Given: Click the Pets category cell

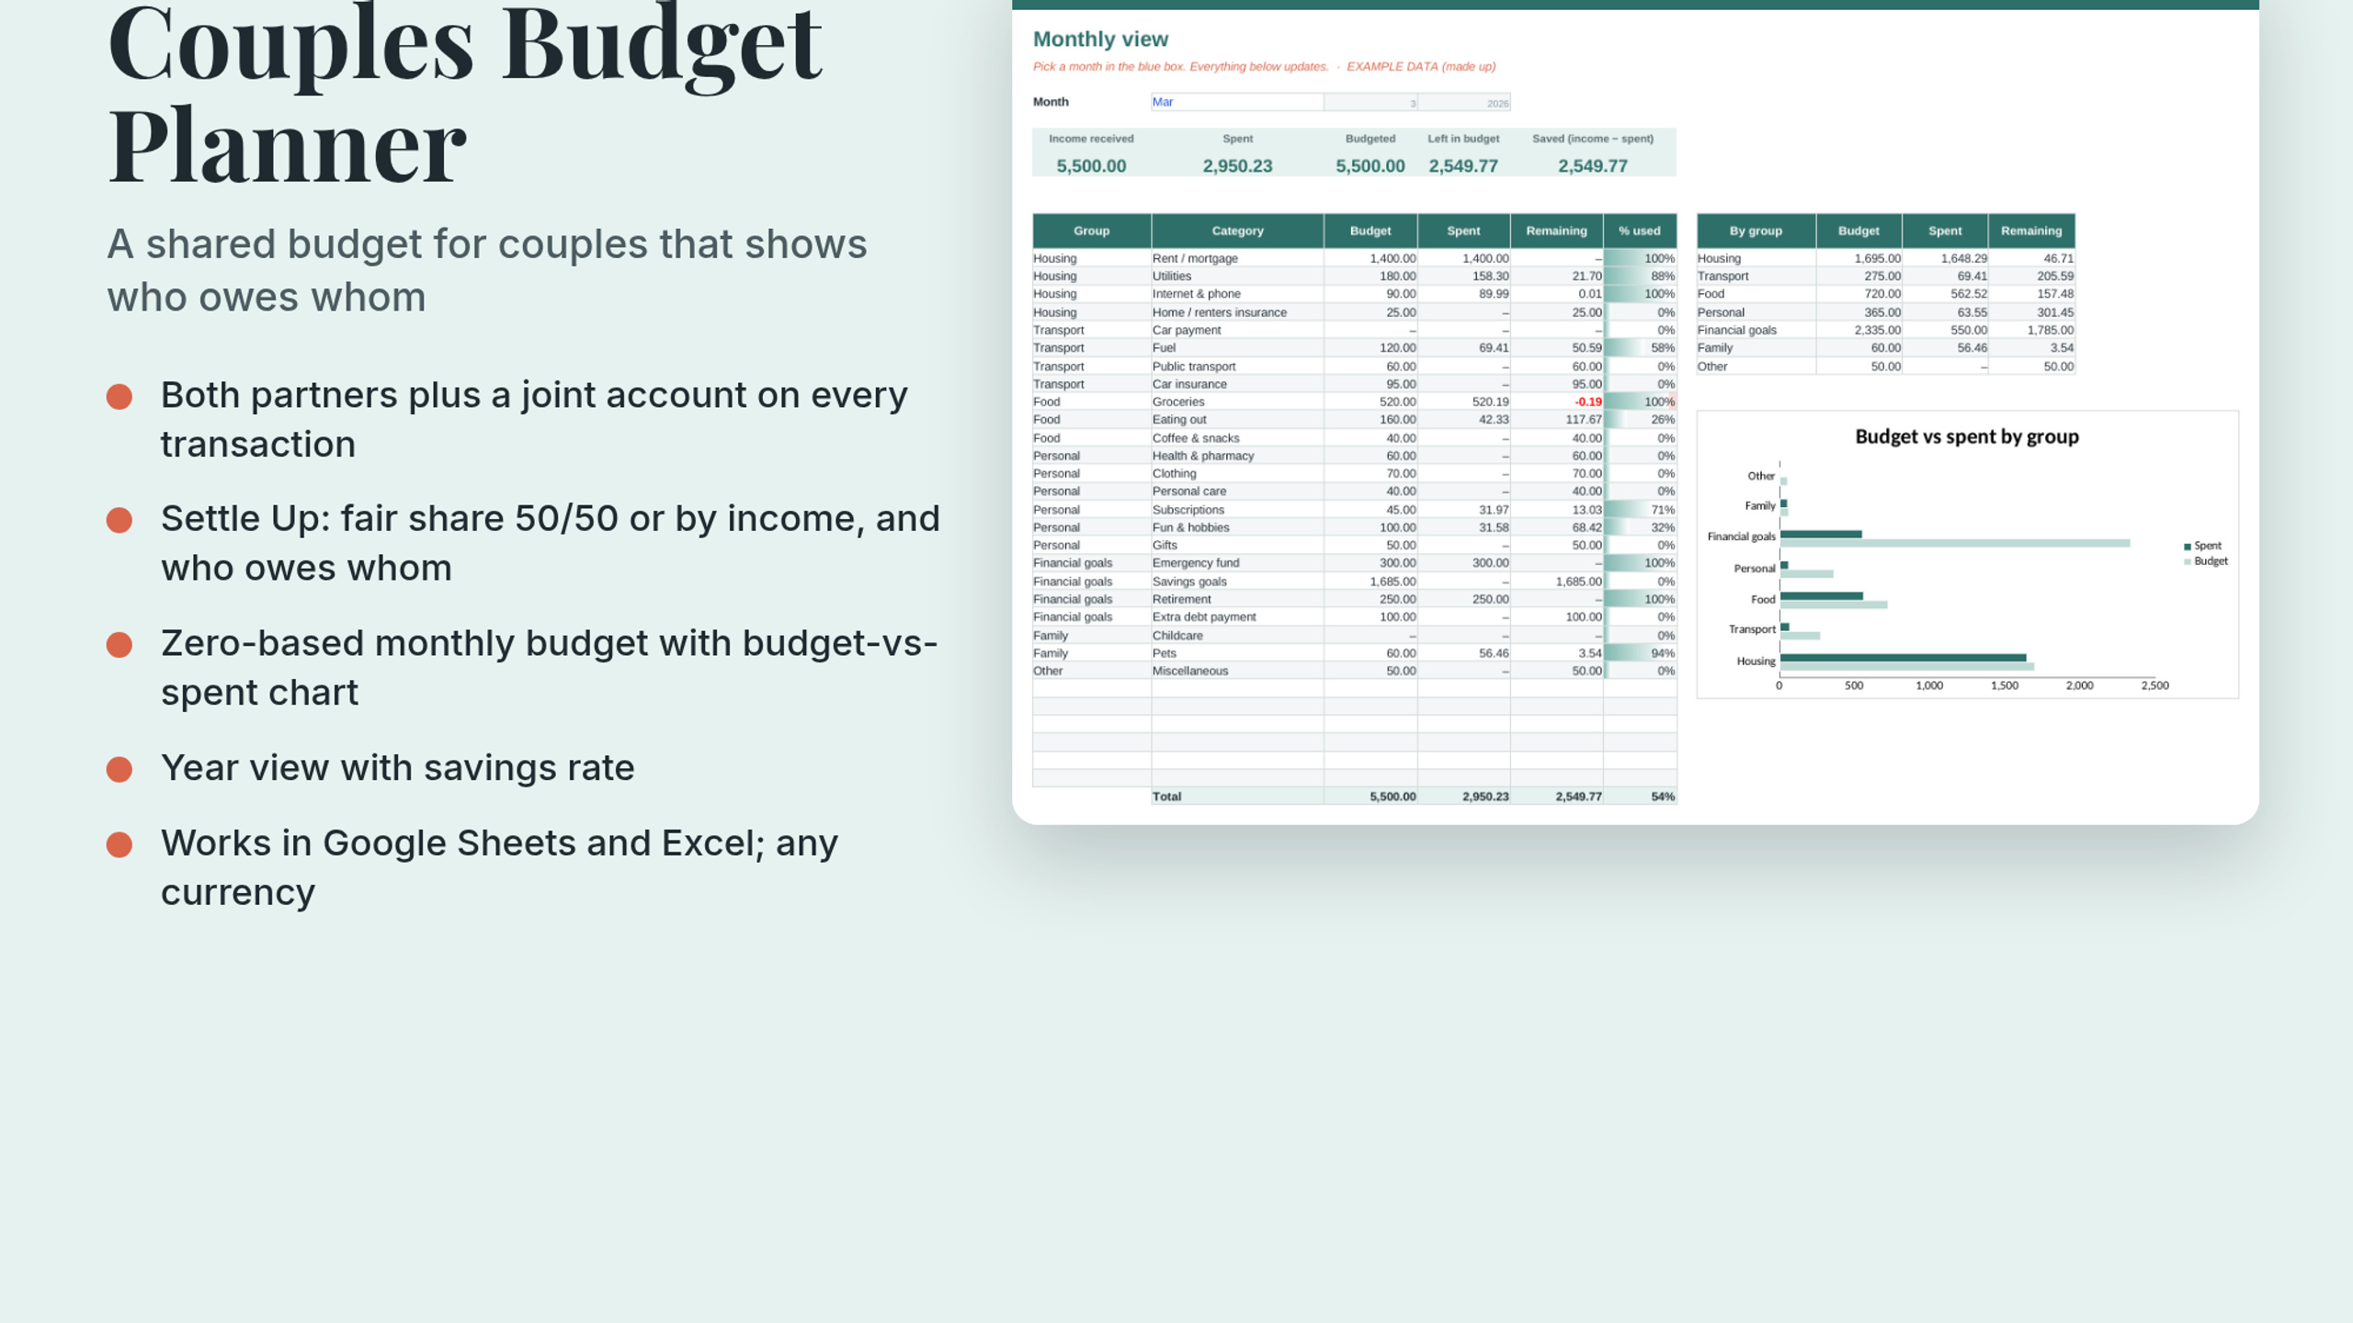Looking at the screenshot, I should coord(1237,652).
